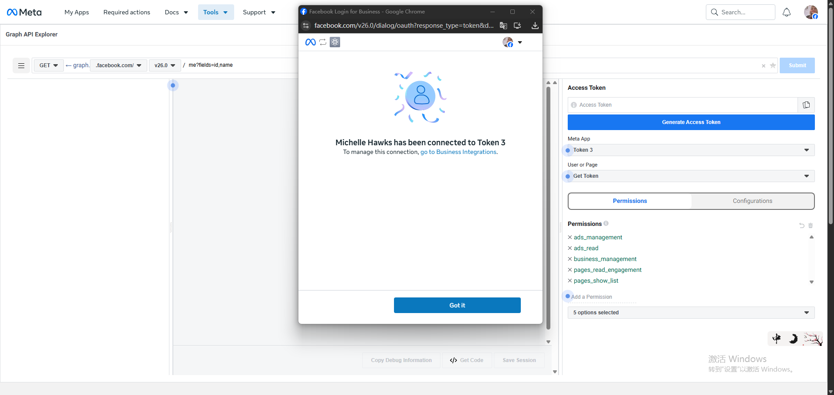The image size is (834, 395).
Task: Clear the query with the x icon
Action: click(764, 66)
